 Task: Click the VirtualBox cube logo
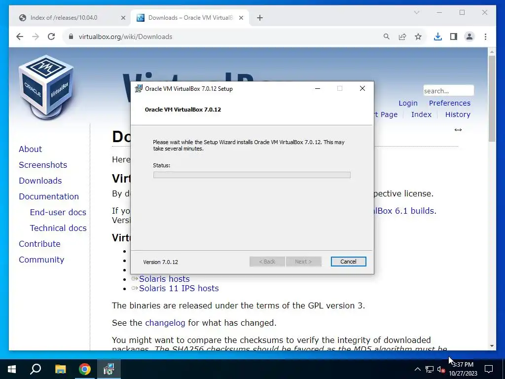[x=46, y=86]
